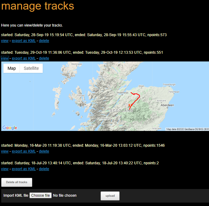Delete the 29-Oct-19 track
The width and height of the screenshot is (209, 206).
click(x=44, y=58)
